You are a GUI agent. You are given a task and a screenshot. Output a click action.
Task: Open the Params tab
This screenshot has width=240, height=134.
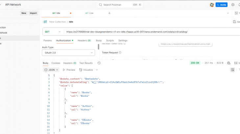48,41
